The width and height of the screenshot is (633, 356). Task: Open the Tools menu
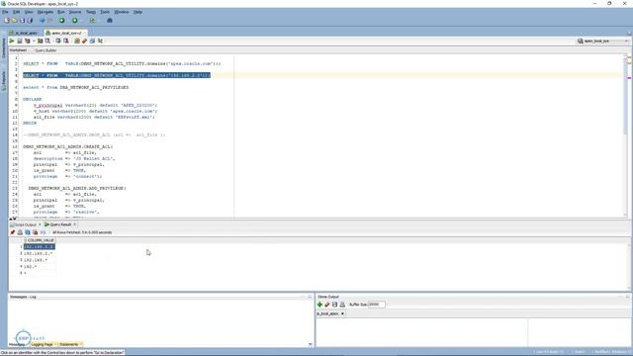[105, 12]
